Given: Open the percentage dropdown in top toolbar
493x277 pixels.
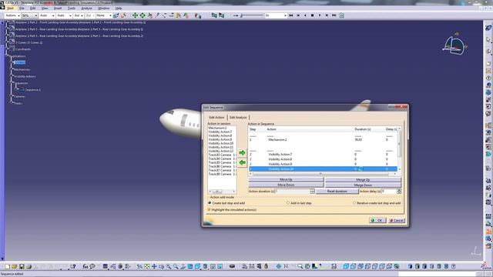Looking at the screenshot, I should click(30, 15).
